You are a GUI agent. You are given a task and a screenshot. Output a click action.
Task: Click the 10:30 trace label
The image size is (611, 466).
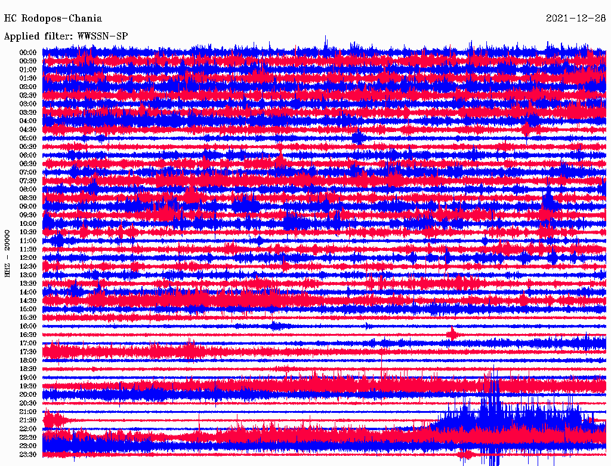(x=28, y=232)
